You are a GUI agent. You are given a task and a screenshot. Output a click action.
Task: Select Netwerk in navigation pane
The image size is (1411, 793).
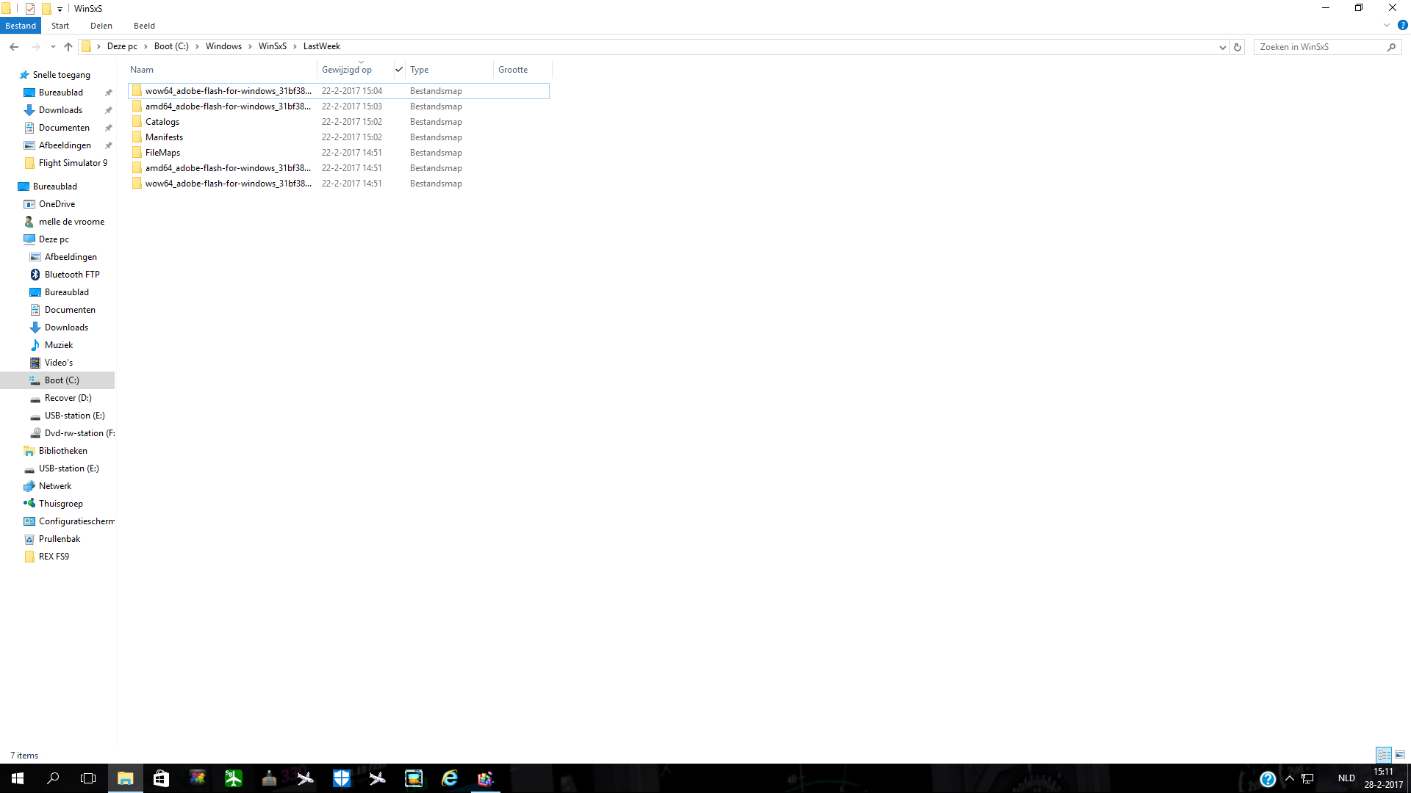pyautogui.click(x=55, y=486)
